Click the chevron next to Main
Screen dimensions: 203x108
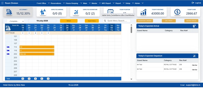[x=90, y=3]
